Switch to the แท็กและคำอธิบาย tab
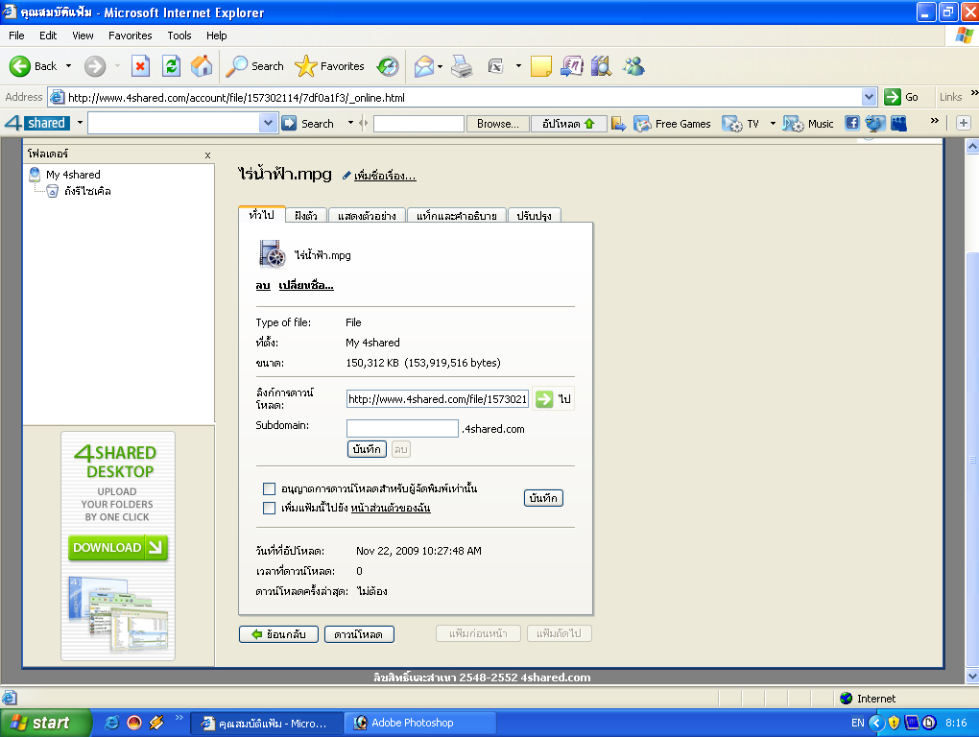 click(x=457, y=215)
